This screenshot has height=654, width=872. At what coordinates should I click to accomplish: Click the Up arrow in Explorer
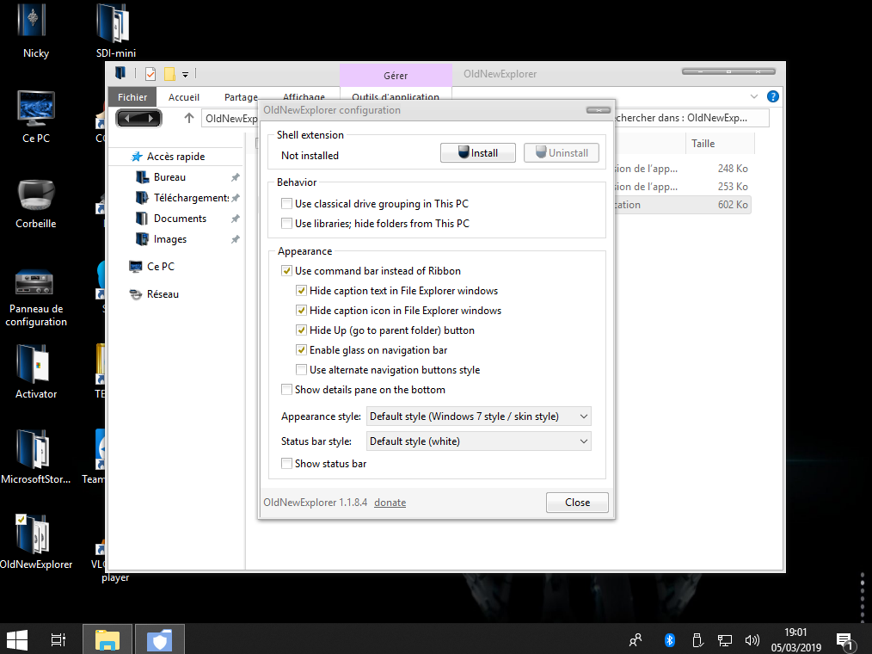(189, 118)
